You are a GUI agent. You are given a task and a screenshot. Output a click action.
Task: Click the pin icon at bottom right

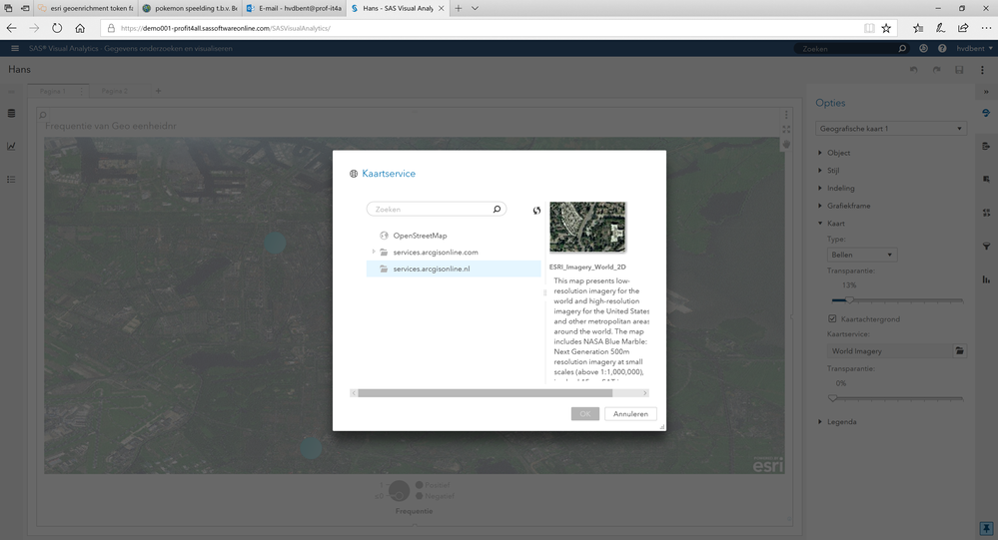coord(986,529)
